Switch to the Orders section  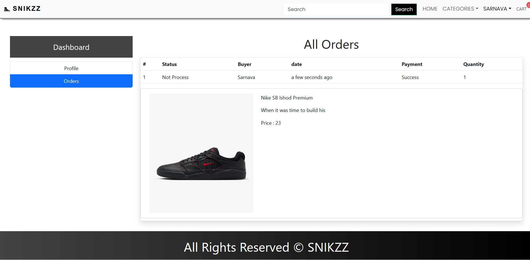(x=71, y=81)
